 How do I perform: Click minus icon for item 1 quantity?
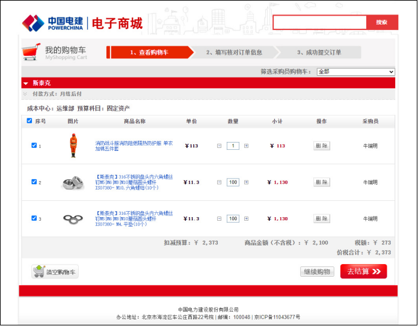(219, 146)
